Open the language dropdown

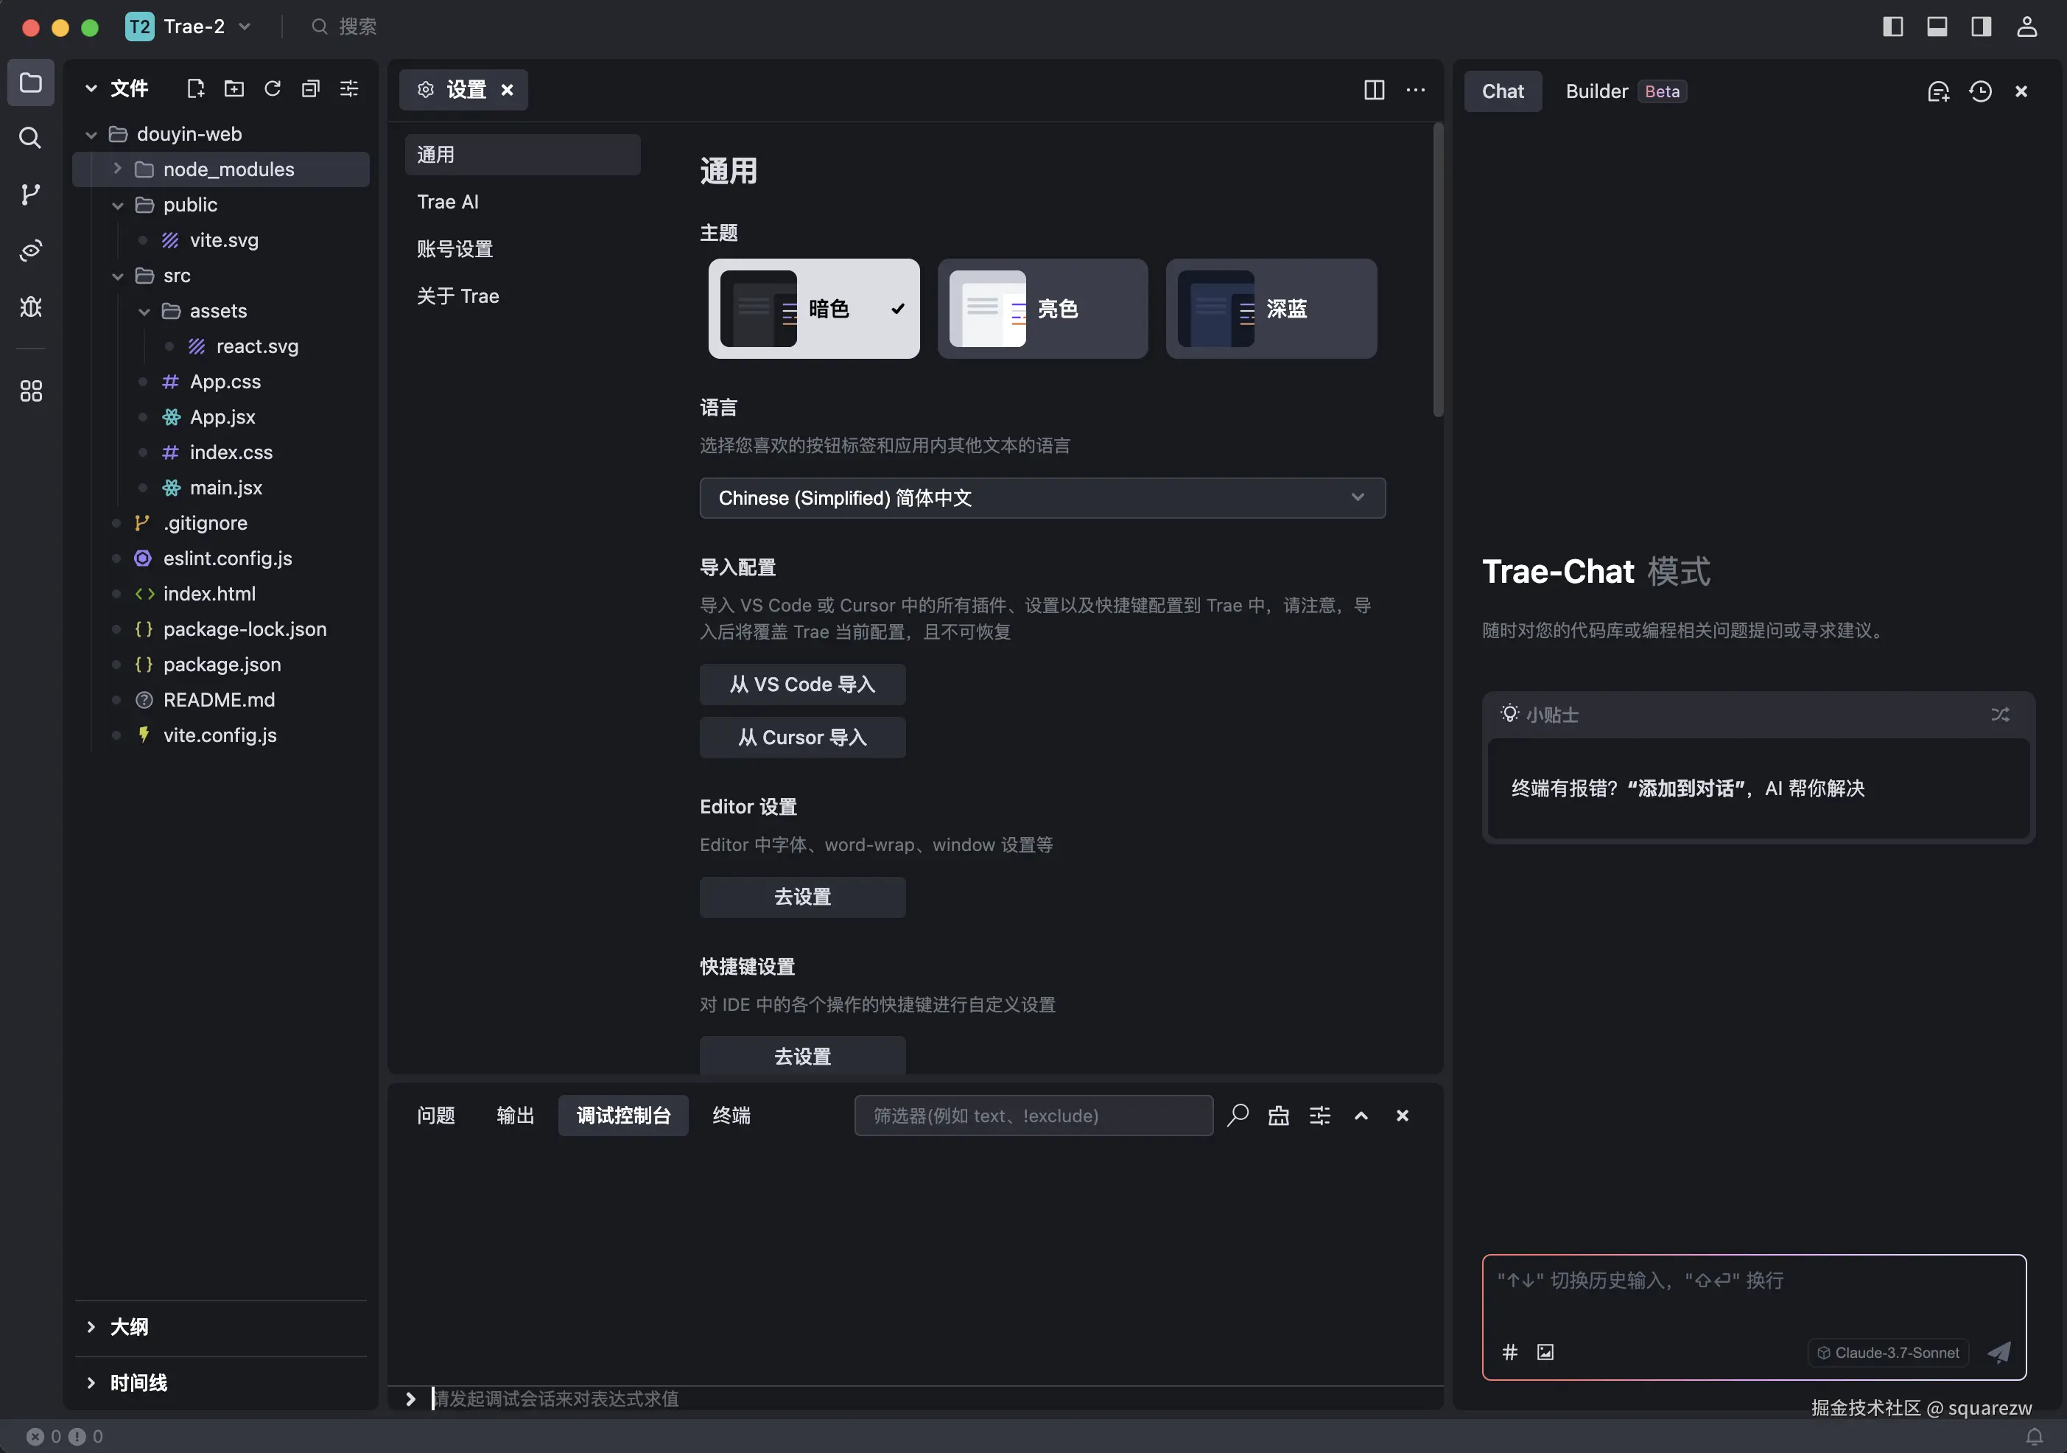pos(1042,498)
